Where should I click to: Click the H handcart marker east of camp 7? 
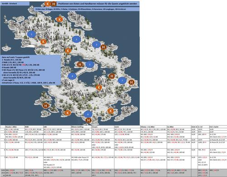(x=131, y=82)
